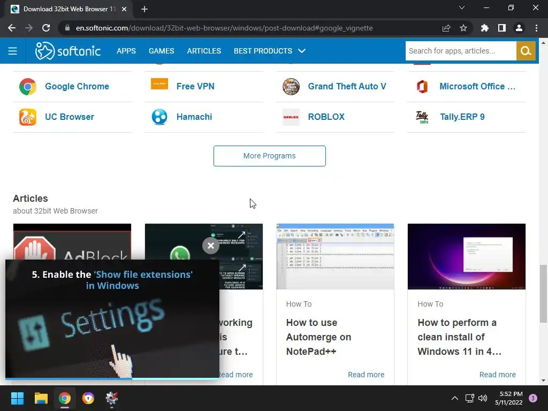Click the browser address bar URL
This screenshot has width=548, height=411.
tap(224, 28)
